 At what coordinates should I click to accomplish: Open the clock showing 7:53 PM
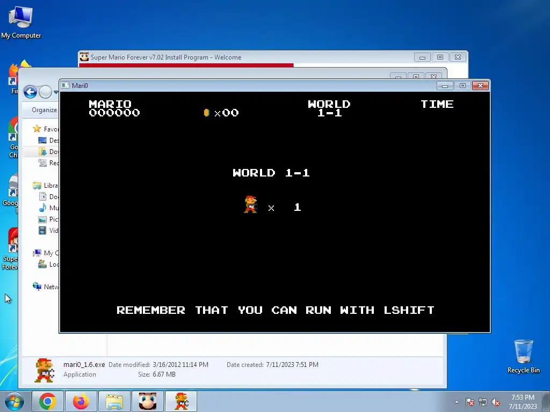tap(523, 402)
